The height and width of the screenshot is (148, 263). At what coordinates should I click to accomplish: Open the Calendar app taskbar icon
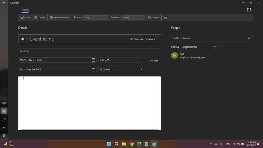154,144
